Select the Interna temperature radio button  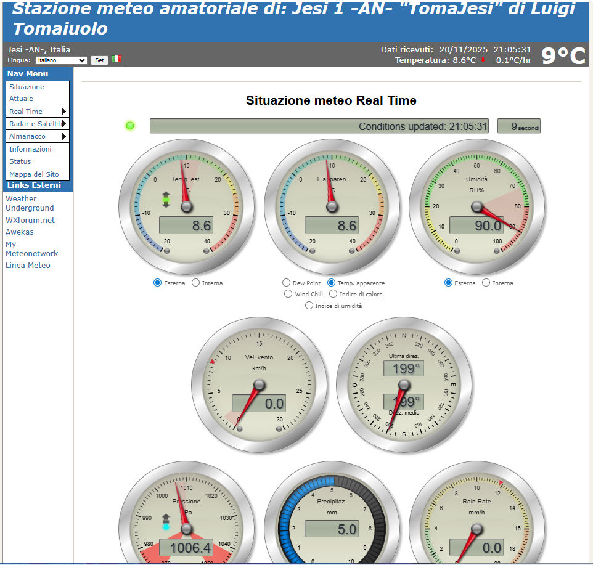coord(196,283)
